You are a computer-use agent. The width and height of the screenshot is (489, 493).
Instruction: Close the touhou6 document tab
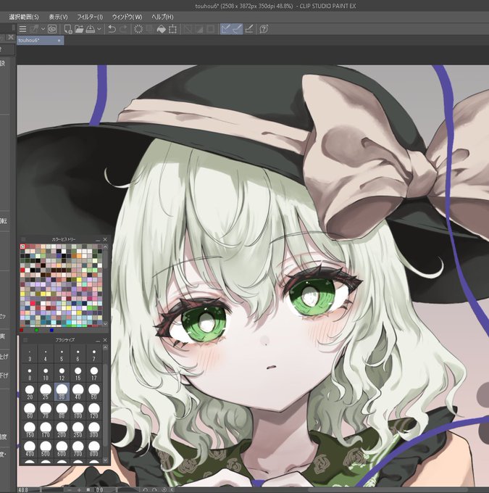pos(59,41)
